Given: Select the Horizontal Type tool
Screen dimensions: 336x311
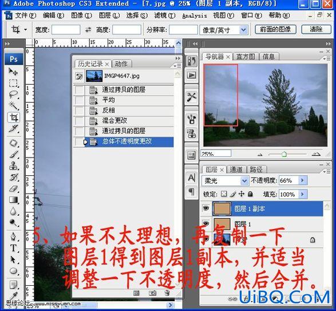Looking at the screenshot, I should point(13,248).
